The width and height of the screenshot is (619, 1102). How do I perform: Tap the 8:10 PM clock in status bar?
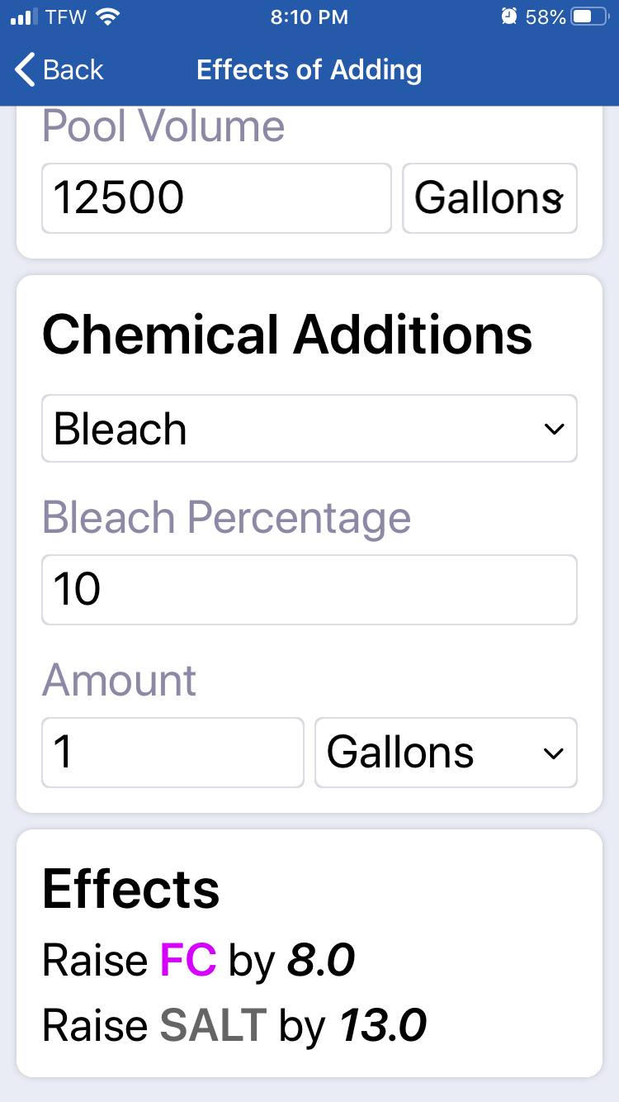[x=309, y=17]
